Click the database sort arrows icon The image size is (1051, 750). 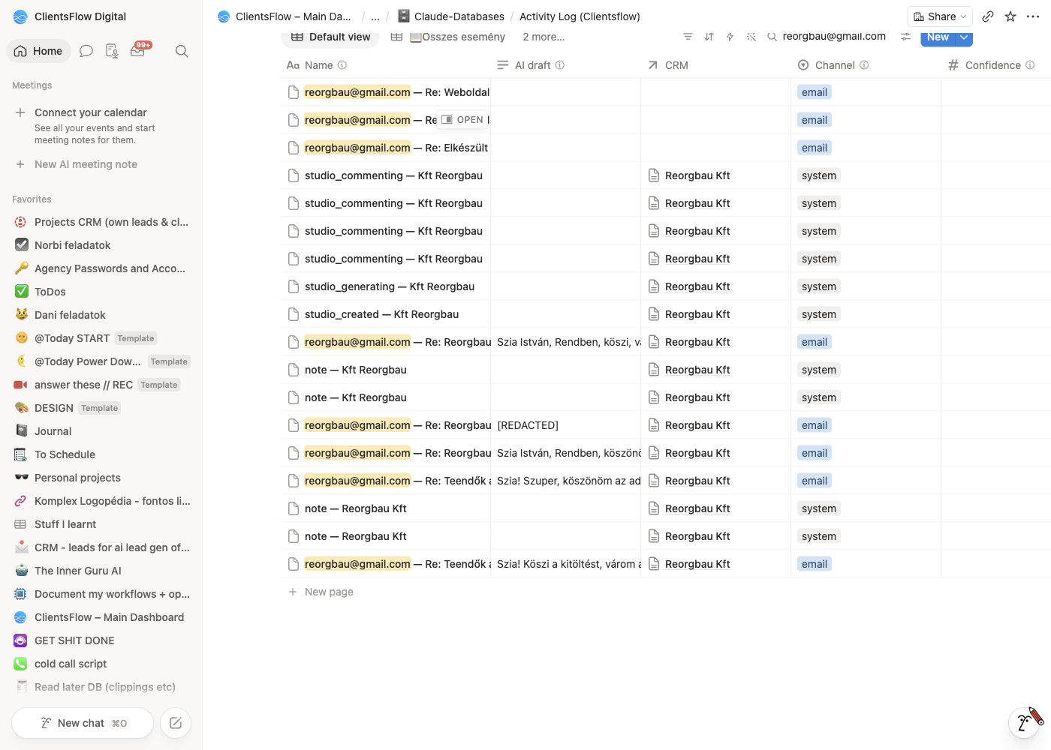pyautogui.click(x=709, y=37)
